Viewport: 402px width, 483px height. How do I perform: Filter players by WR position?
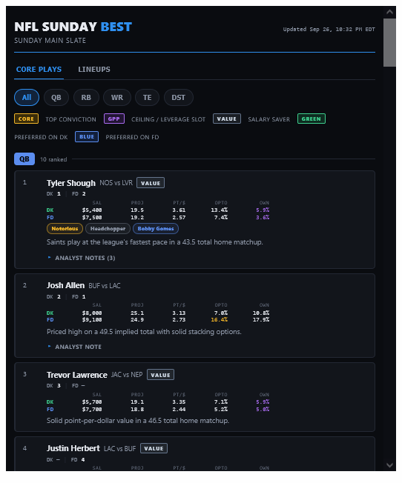coord(117,97)
